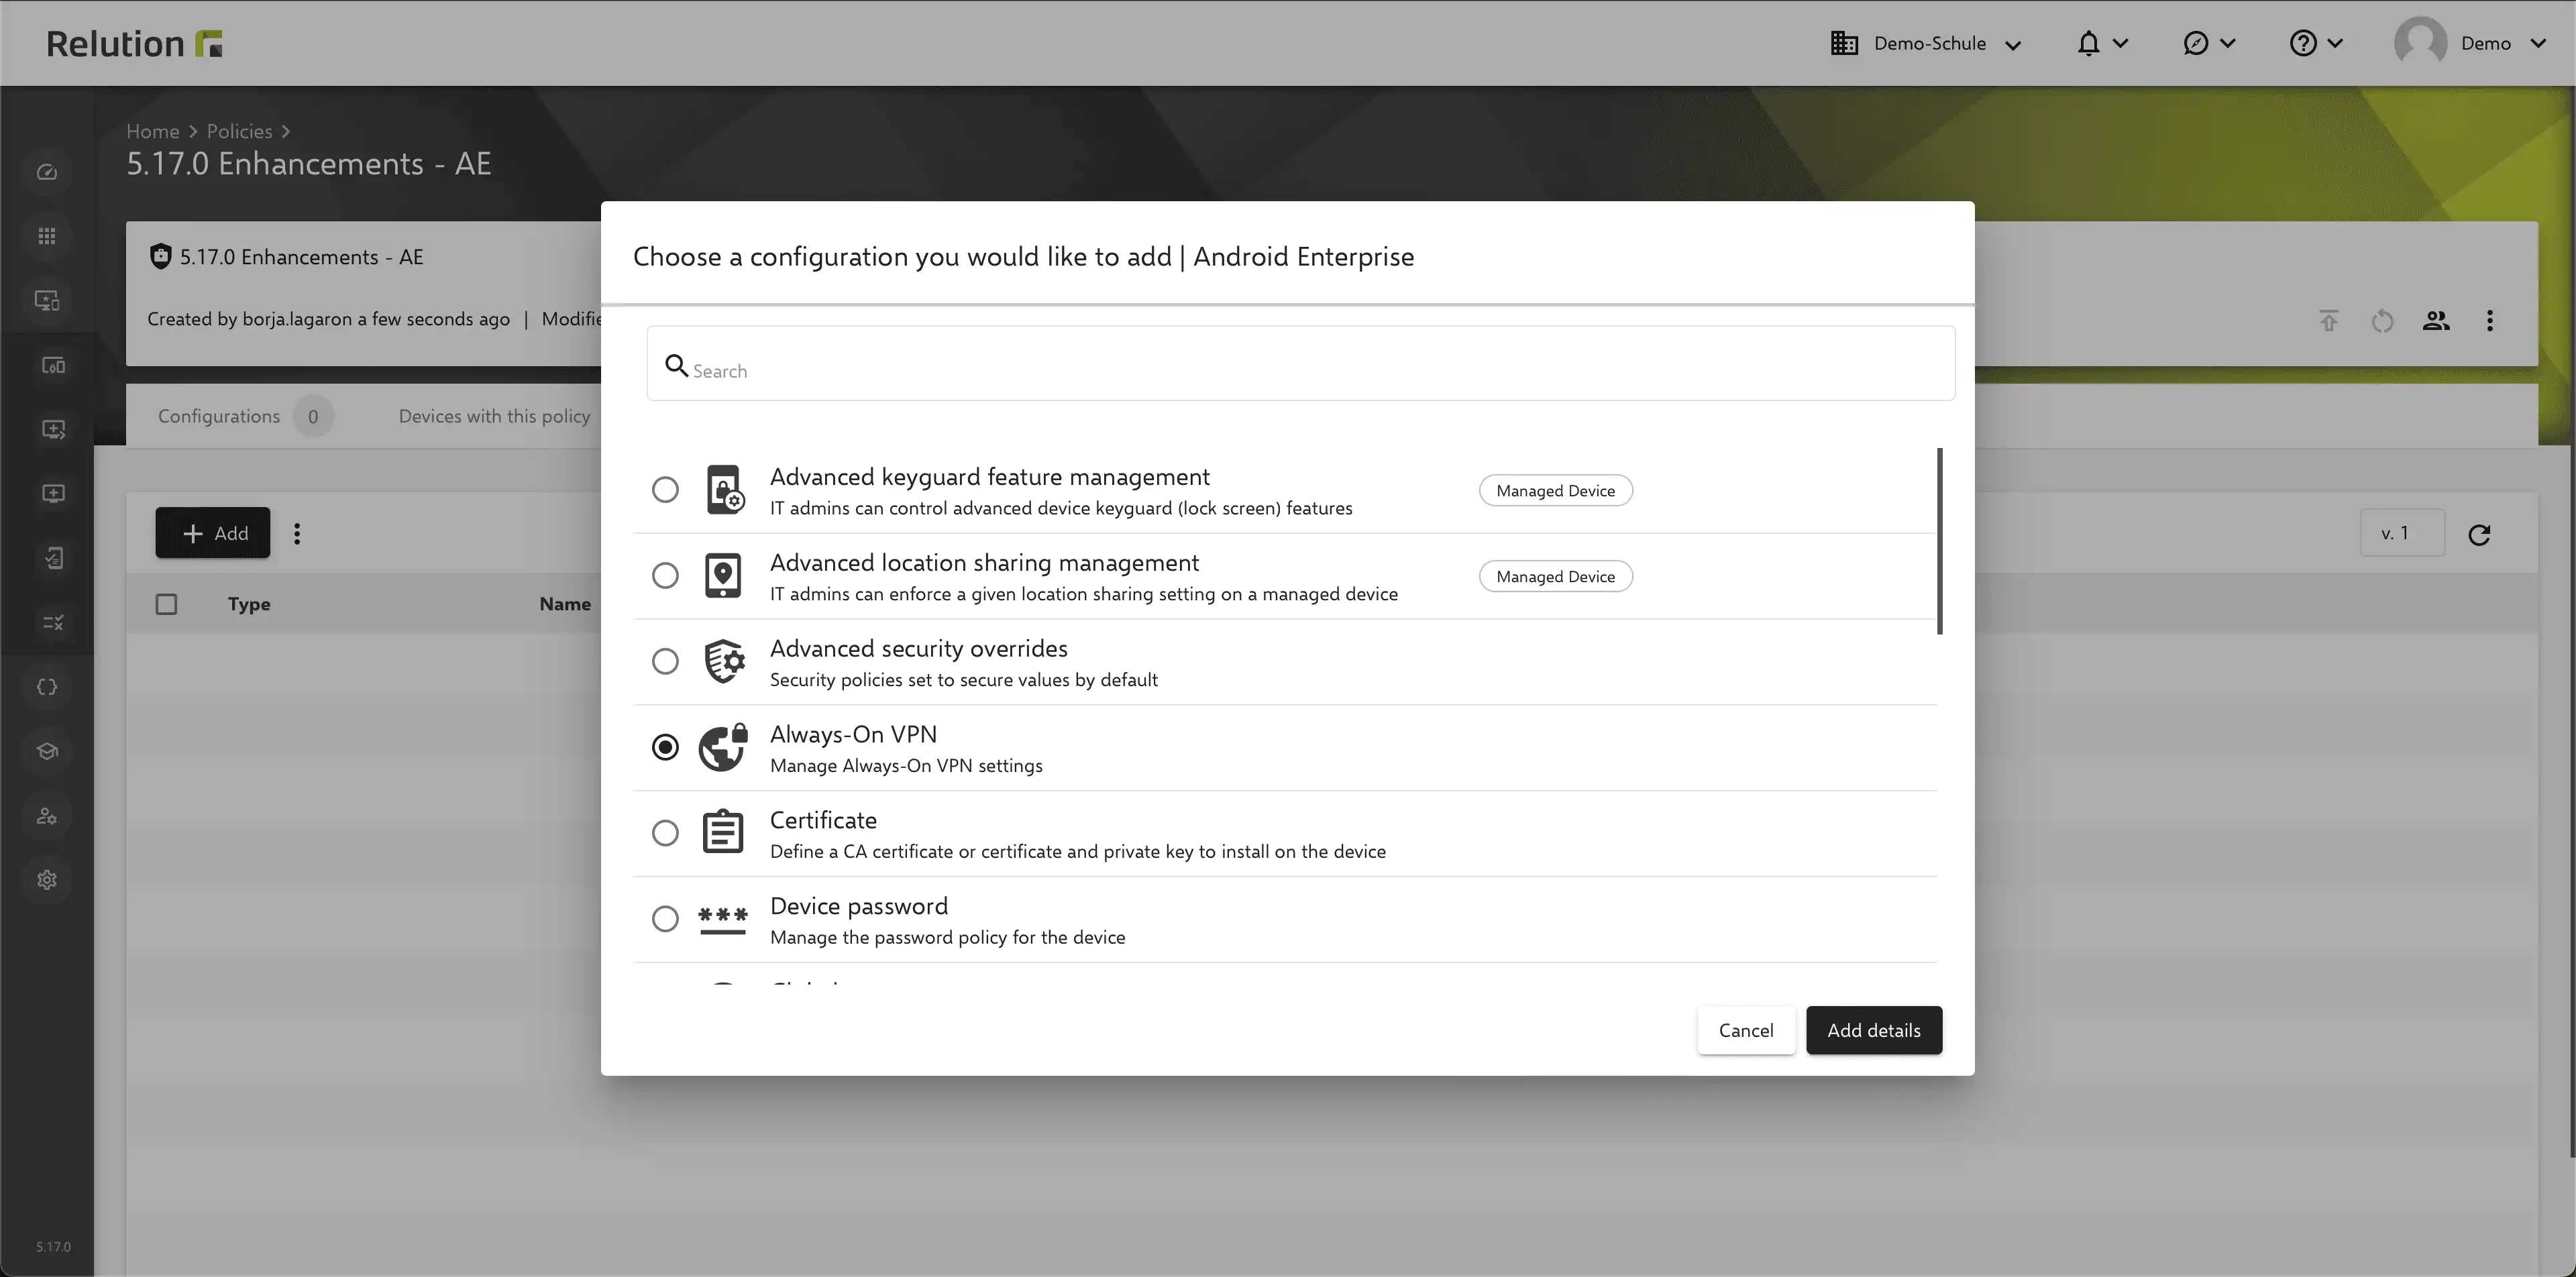Viewport: 2576px width, 1277px height.
Task: Open three-dot menu next to Add button
Action: click(x=297, y=533)
